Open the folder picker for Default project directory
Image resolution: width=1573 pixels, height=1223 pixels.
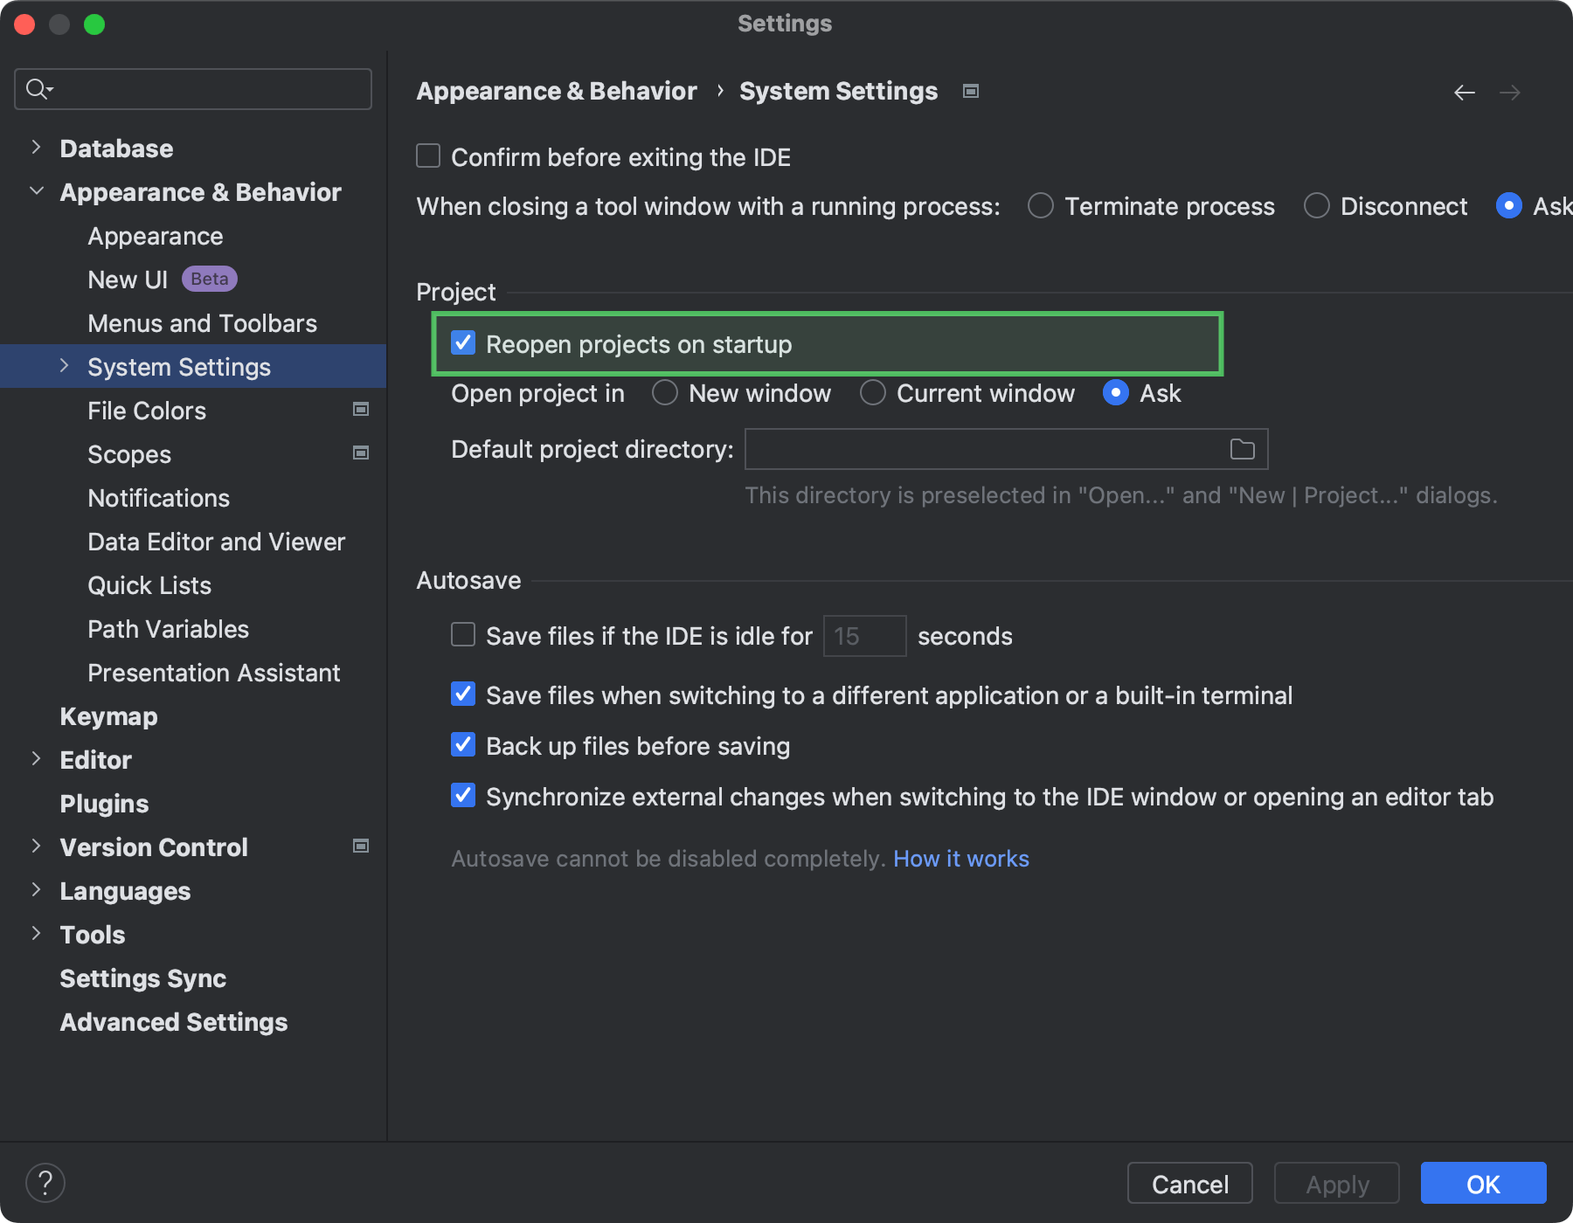point(1243,449)
